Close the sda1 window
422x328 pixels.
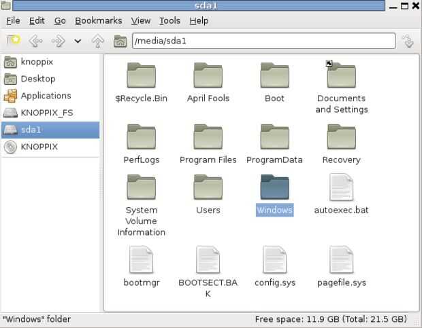416,5
